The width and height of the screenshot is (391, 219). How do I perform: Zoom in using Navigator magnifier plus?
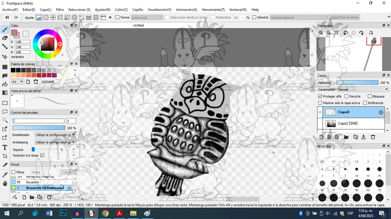[x=321, y=33]
